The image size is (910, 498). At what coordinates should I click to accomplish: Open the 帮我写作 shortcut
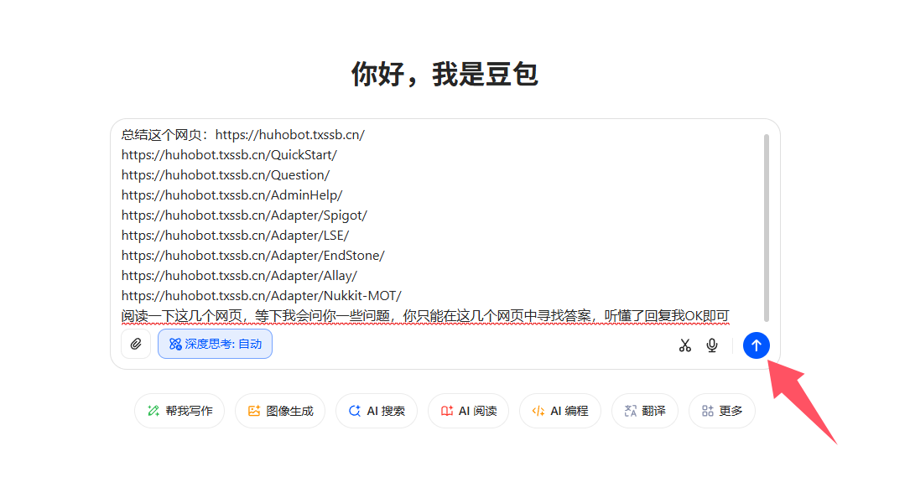coord(179,411)
